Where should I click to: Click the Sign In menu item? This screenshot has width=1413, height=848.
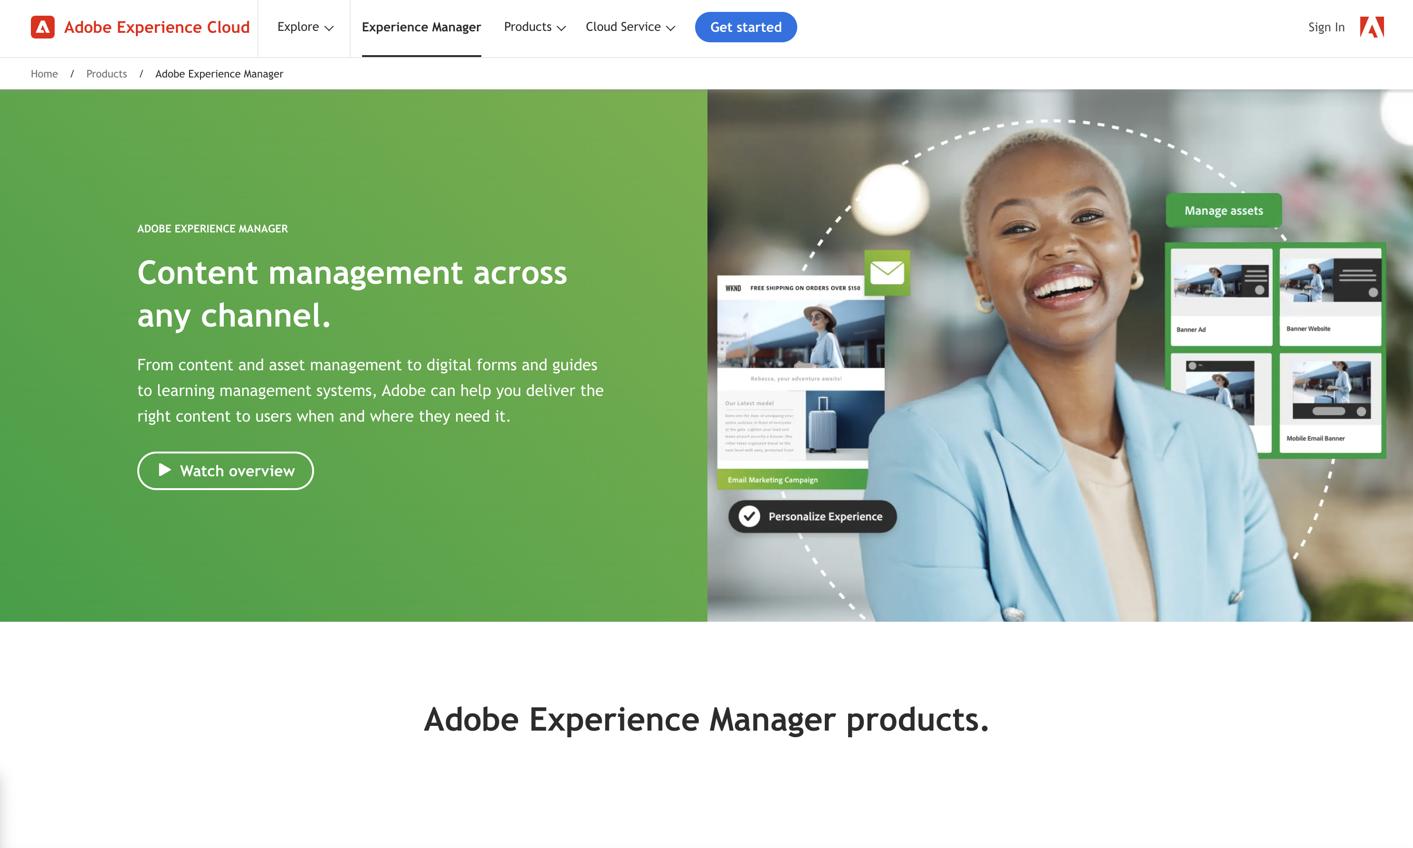click(1325, 27)
